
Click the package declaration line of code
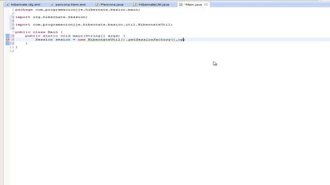(77, 10)
